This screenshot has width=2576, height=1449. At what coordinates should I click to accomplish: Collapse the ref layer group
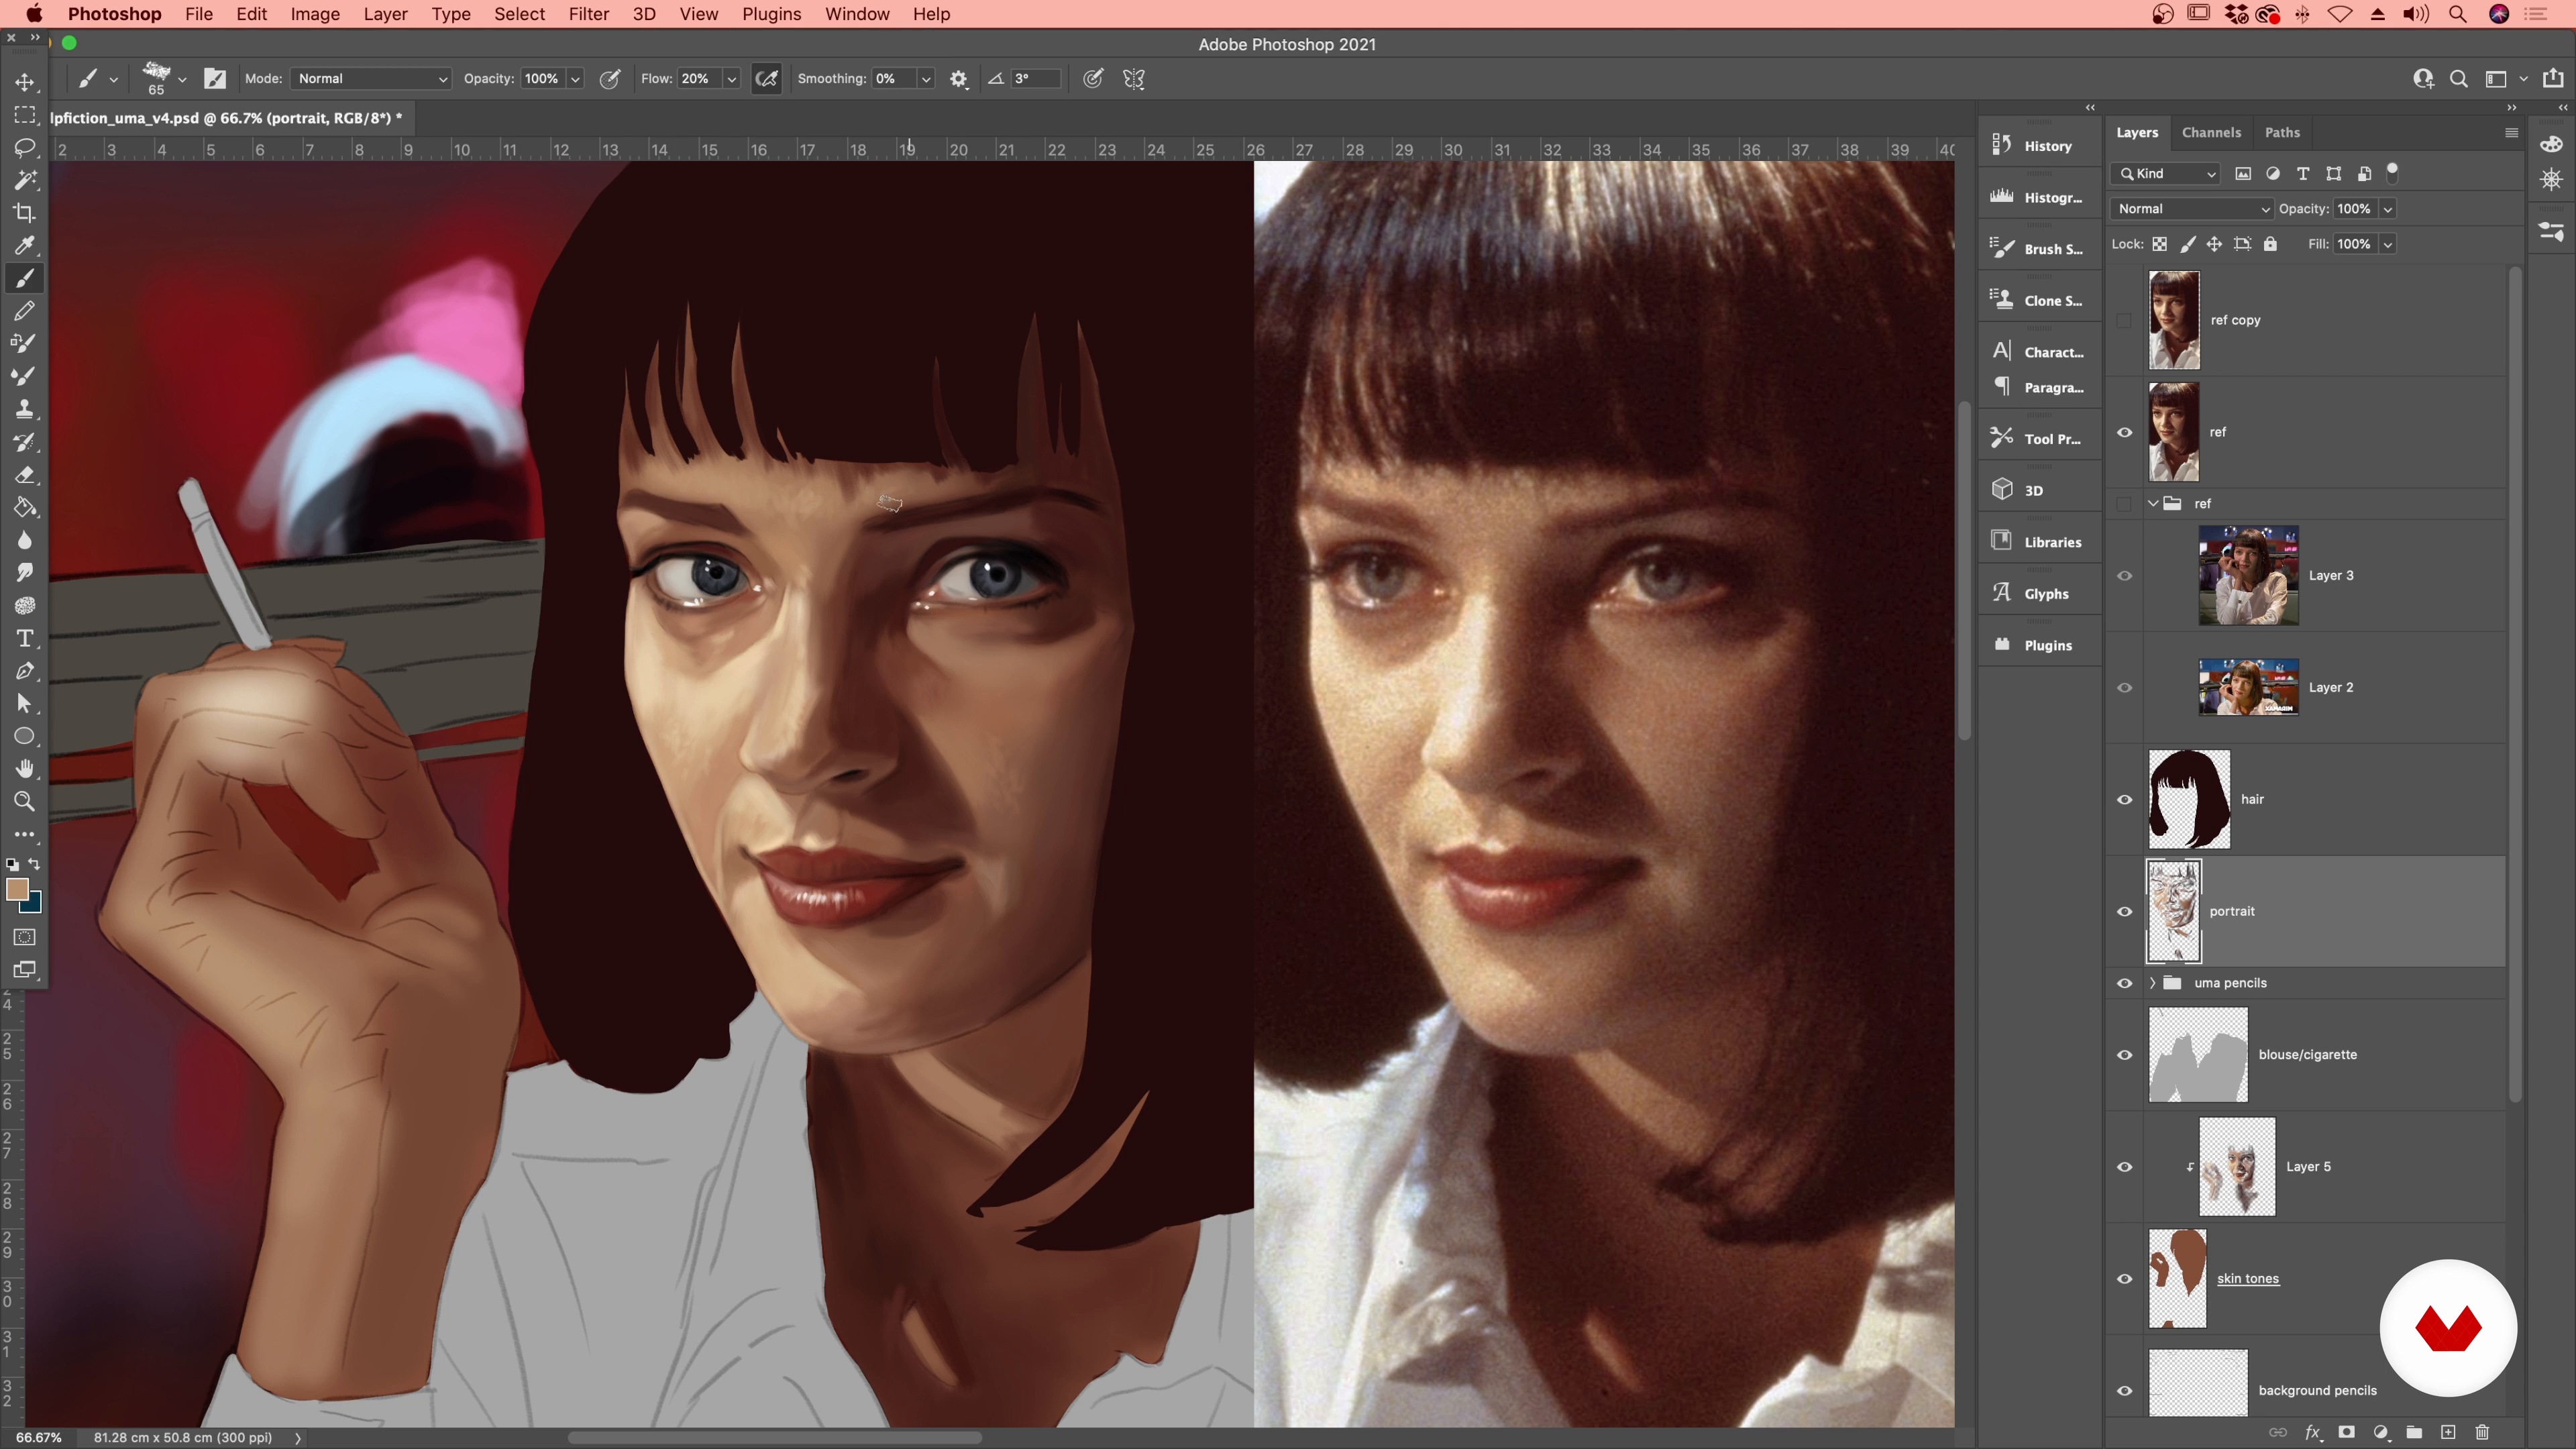pyautogui.click(x=2153, y=504)
